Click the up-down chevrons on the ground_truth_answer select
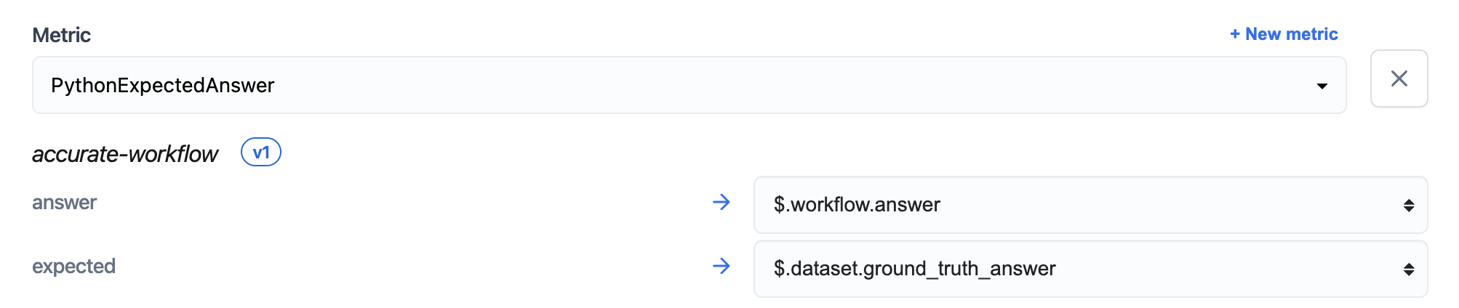The image size is (1459, 308). coord(1408,269)
